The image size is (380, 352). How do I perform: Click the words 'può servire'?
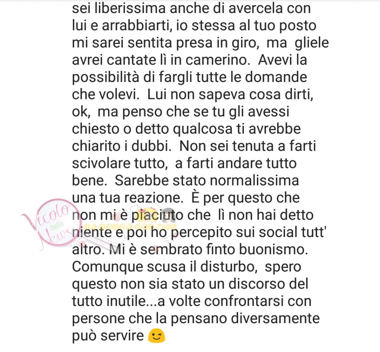(x=108, y=336)
